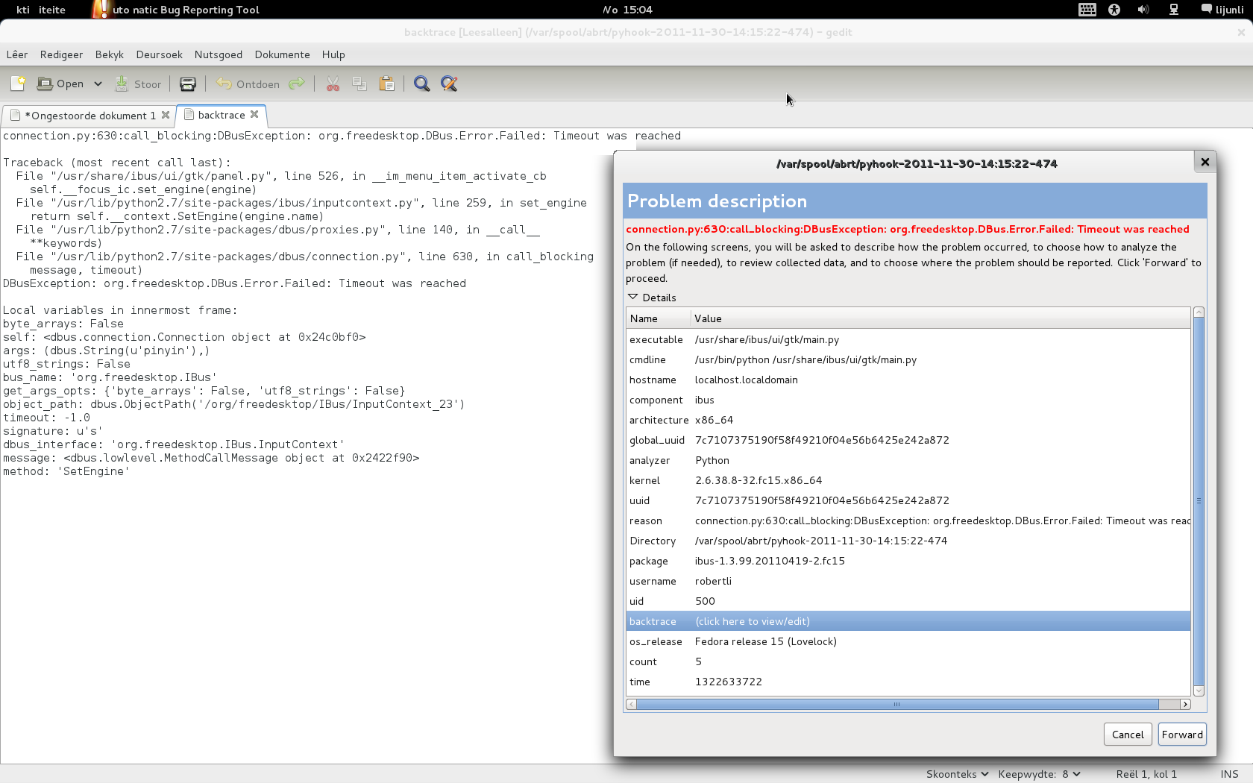1253x783 pixels.
Task: Click the Stoor save button
Action: [x=138, y=84]
